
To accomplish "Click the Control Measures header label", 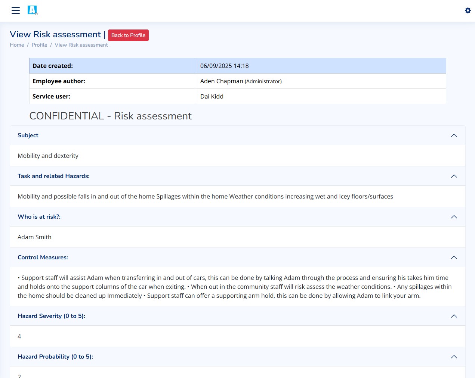I will tap(43, 257).
